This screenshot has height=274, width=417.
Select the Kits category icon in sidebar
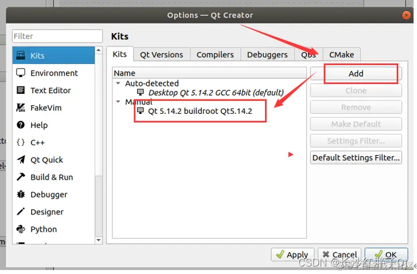pos(21,55)
